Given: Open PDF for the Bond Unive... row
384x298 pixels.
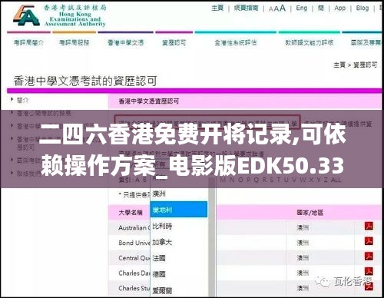Looking at the screenshot, I should (369, 241).
